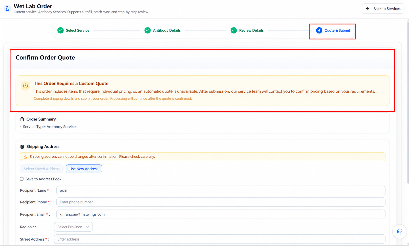Click the back arrow icon in Back to Services
This screenshot has height=246, width=409.
pos(368,9)
